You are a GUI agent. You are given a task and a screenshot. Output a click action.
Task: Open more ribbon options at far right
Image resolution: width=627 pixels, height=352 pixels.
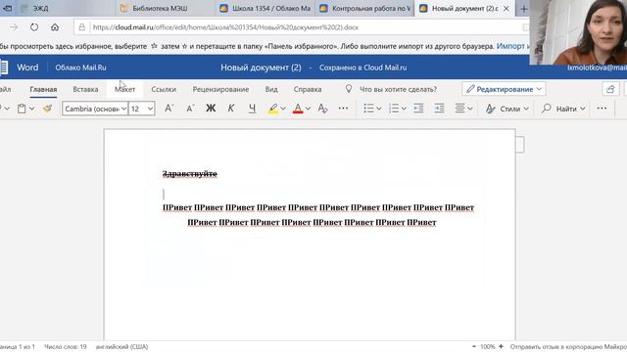(602, 109)
